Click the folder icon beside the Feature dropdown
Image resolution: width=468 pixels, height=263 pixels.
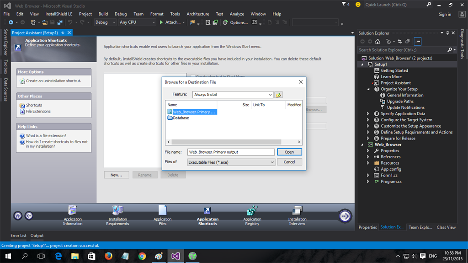(x=278, y=95)
